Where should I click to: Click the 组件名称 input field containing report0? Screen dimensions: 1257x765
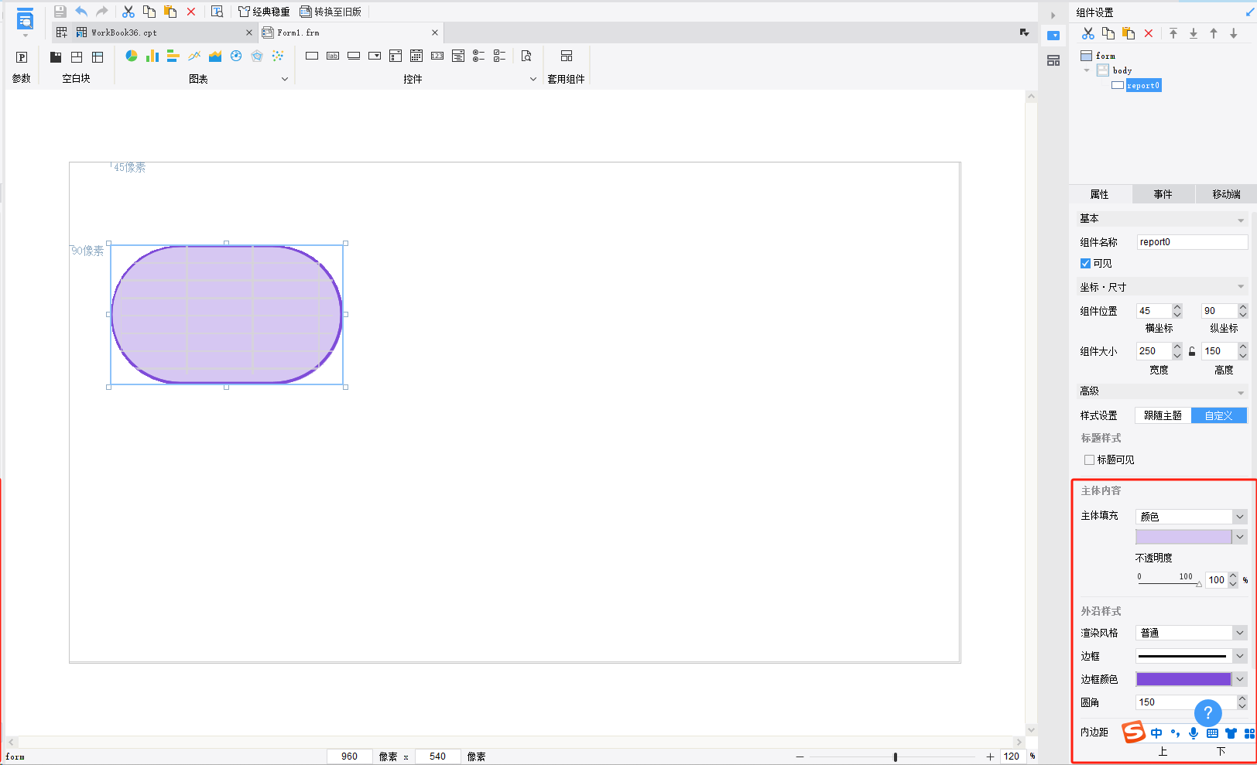click(1191, 242)
